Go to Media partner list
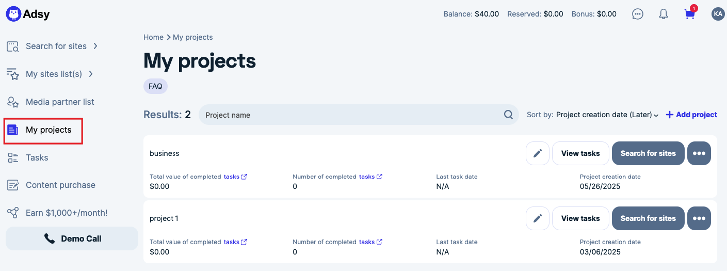727x271 pixels. coord(60,102)
